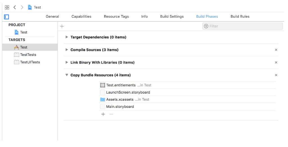
Task: Open the Build Rules tab
Action: [240, 17]
